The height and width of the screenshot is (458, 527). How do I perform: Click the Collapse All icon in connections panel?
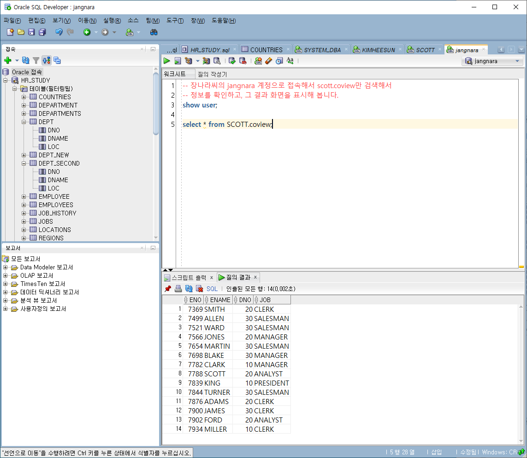pos(57,60)
